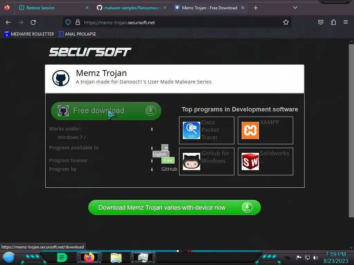
Task: Click the page vertical scrollbar
Action: point(351,131)
